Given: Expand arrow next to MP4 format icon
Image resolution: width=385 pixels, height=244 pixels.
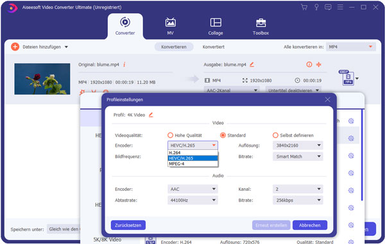Looking at the screenshot, I should (x=357, y=79).
